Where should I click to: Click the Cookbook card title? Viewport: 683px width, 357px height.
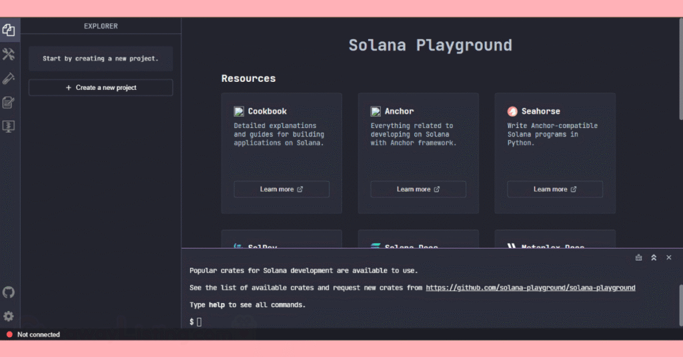pyautogui.click(x=267, y=111)
